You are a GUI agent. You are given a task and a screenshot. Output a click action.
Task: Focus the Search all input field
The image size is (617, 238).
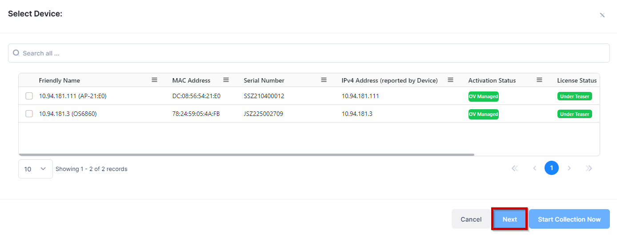point(311,53)
